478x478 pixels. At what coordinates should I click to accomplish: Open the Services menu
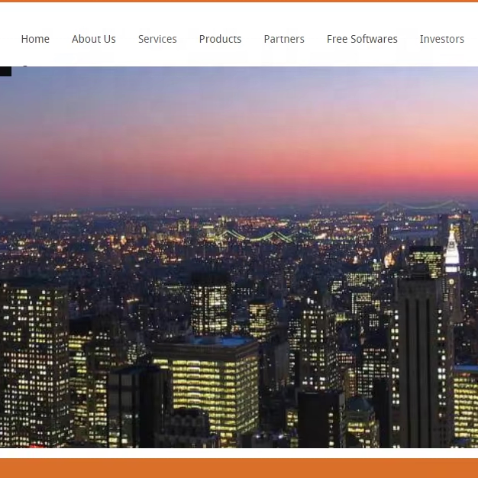point(157,39)
